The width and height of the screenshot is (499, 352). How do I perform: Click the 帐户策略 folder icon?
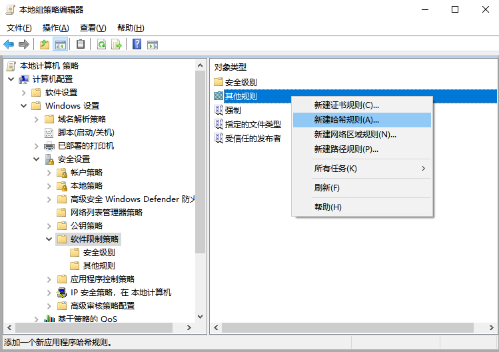coord(62,173)
